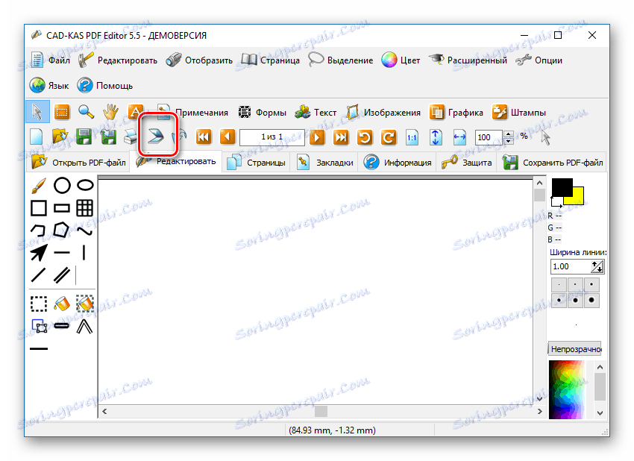Open the Страница menu
The width and height of the screenshot is (634, 461).
271,60
